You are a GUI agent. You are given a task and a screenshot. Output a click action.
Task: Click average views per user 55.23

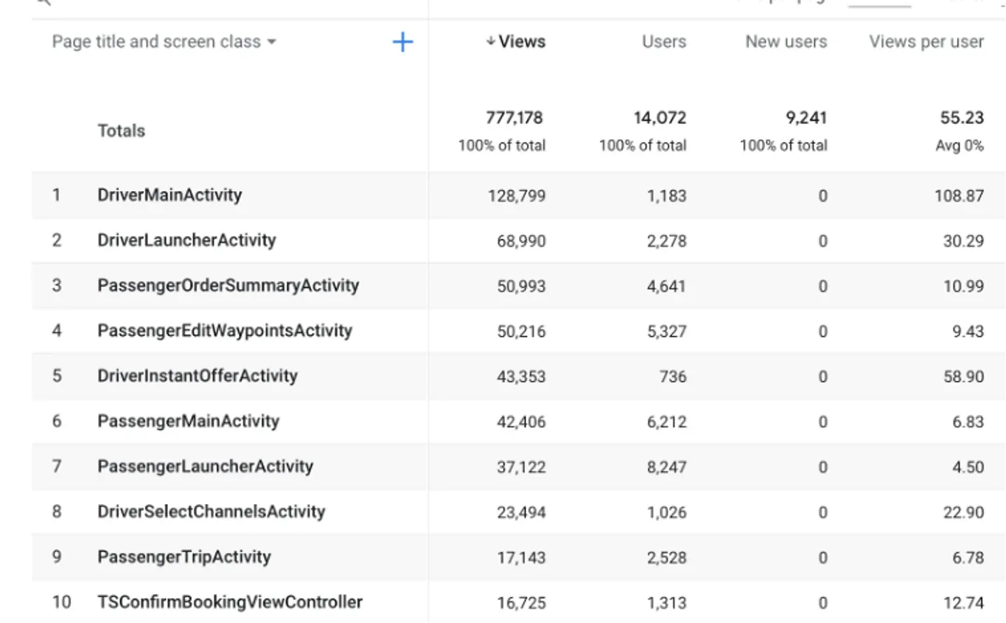coord(962,118)
